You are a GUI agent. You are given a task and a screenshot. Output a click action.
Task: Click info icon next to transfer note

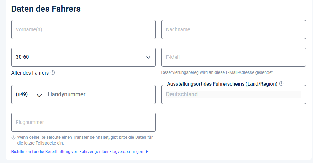[14, 137]
